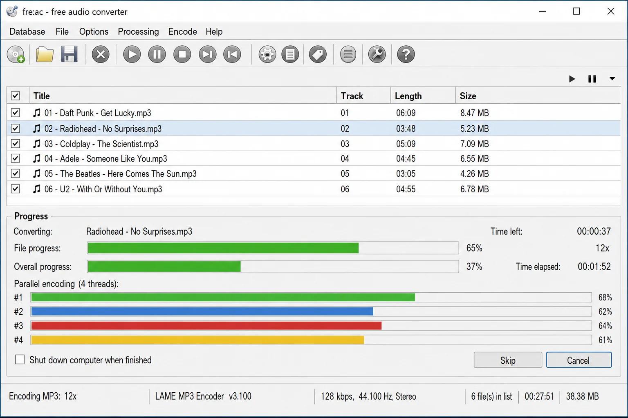Start encoding with the toolbar play icon

coord(132,54)
